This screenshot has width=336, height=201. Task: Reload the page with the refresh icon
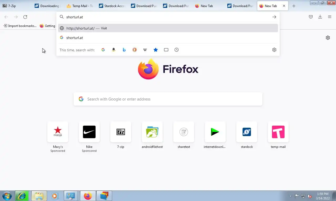tap(25, 17)
